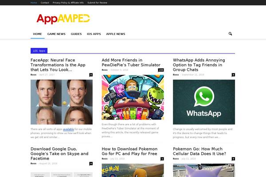Select the iOS Apps section tab
This screenshot has width=266, height=177.
(39, 51)
